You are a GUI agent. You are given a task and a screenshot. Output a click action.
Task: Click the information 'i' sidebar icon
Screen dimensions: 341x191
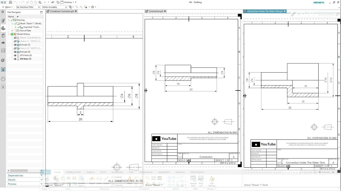click(3, 60)
